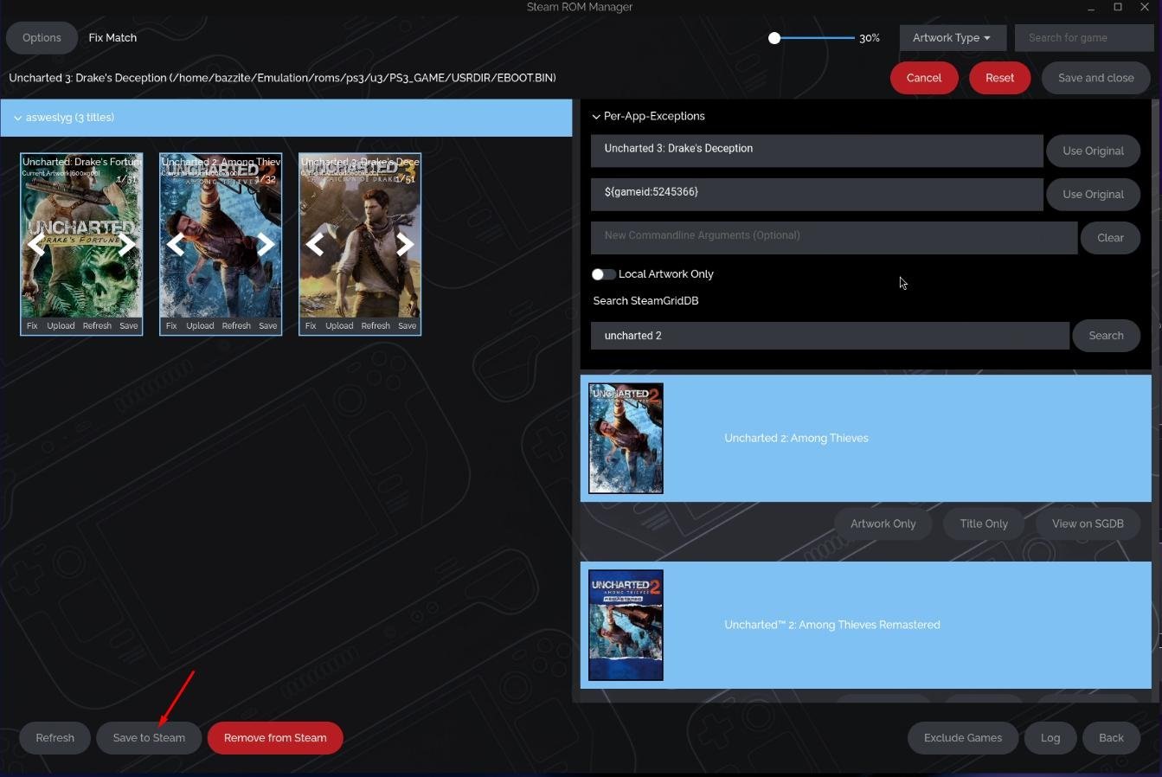Select Uncharted 2: Among Thieves search result
This screenshot has height=777, width=1162.
[x=865, y=439]
